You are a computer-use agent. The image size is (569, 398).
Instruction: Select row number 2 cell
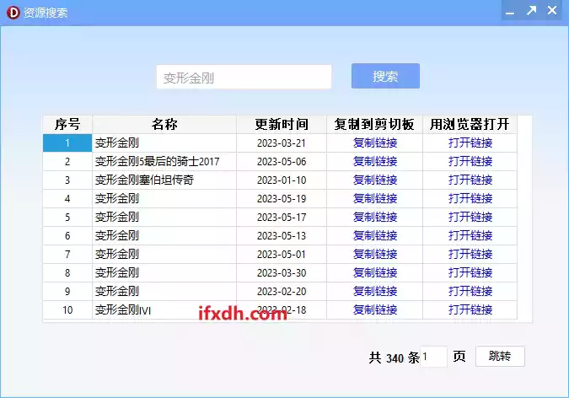67,162
